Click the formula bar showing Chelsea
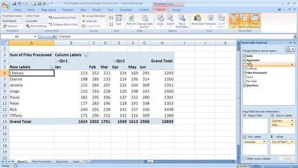 click(175, 36)
